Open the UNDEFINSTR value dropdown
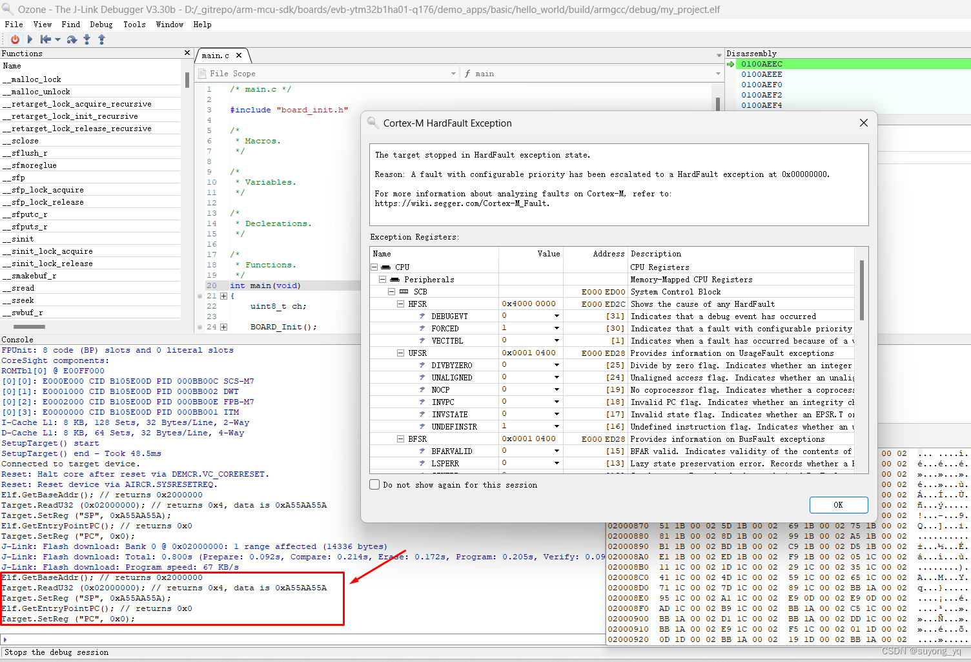Screen dimensions: 971x662 [x=557, y=426]
